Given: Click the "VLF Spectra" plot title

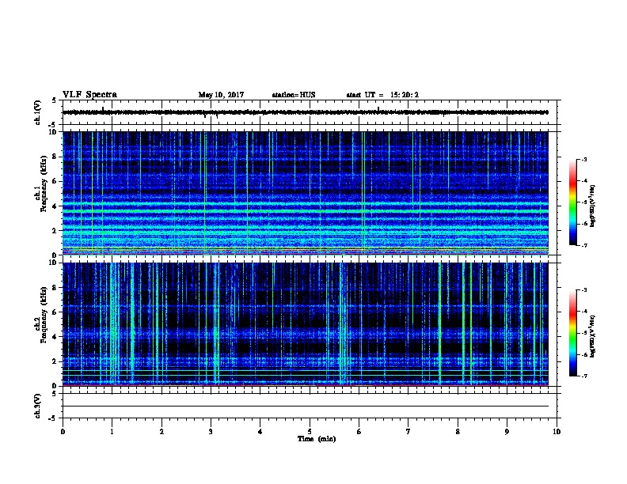Looking at the screenshot, I should (x=89, y=95).
